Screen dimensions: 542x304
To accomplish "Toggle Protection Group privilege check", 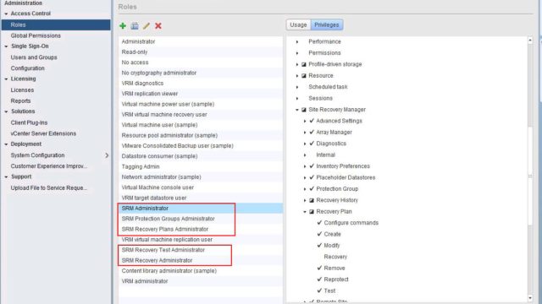I will [312, 188].
